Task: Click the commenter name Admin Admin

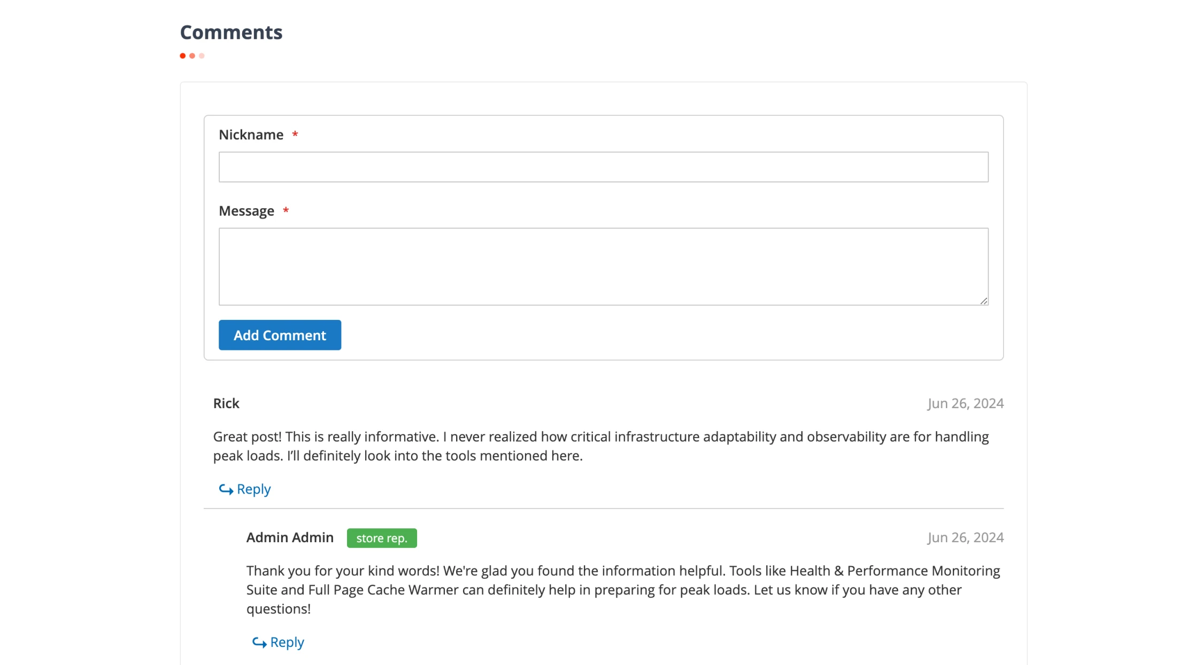Action: (290, 537)
